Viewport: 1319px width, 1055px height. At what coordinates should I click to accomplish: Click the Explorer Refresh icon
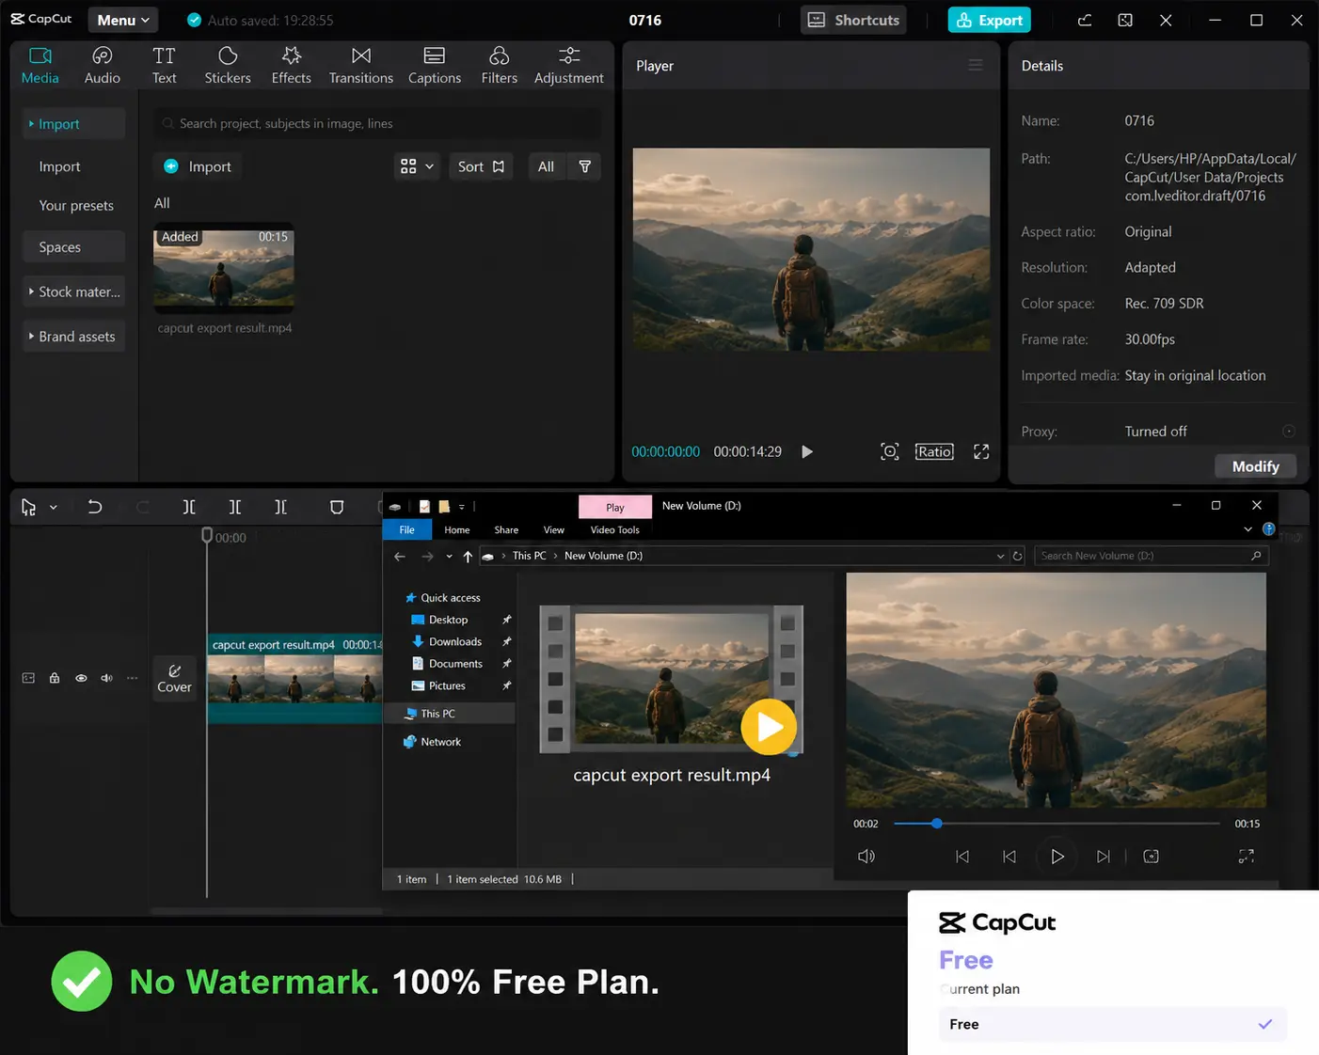tap(1017, 556)
